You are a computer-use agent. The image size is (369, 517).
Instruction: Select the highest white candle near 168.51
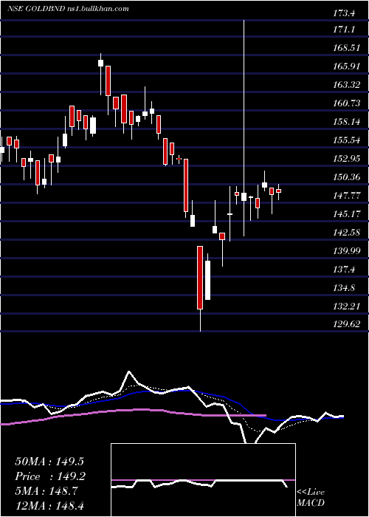pos(101,63)
